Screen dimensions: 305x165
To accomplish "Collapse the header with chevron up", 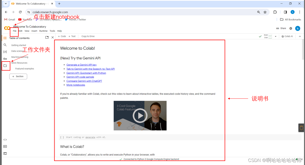I will click(300, 36).
